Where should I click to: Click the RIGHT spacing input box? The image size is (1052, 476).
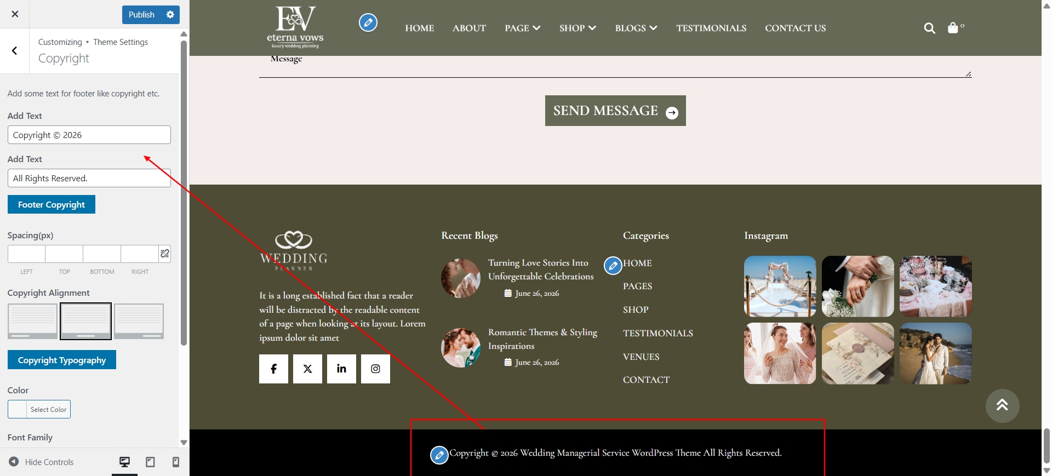pyautogui.click(x=140, y=254)
